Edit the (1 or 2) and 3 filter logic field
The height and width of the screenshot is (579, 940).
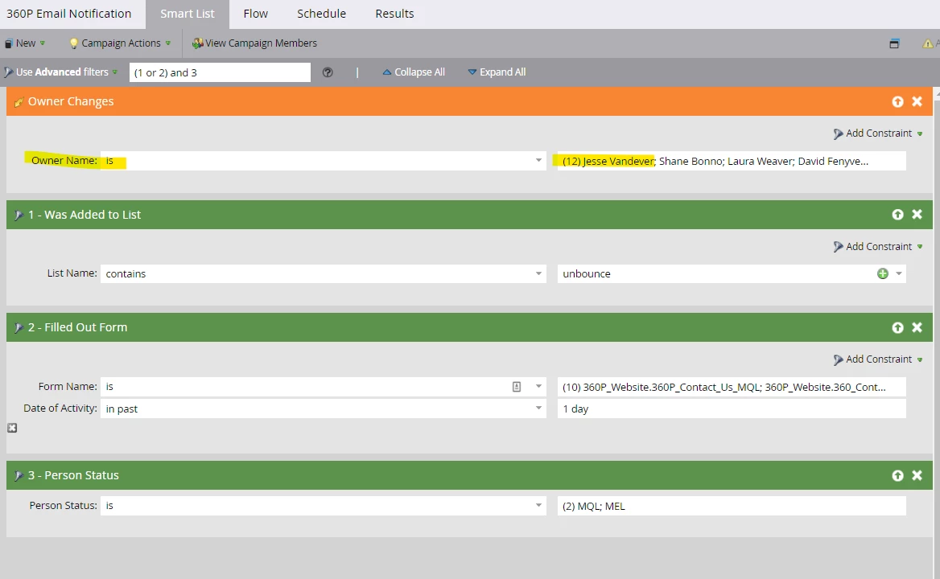tap(220, 72)
